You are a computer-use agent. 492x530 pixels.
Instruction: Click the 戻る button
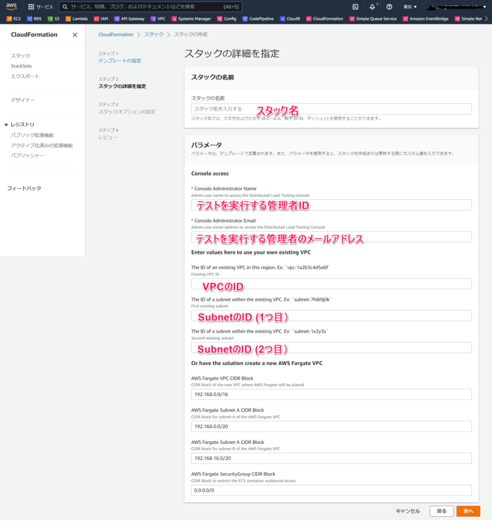441,511
